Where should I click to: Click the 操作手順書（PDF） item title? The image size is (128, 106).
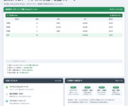[x=16, y=94]
